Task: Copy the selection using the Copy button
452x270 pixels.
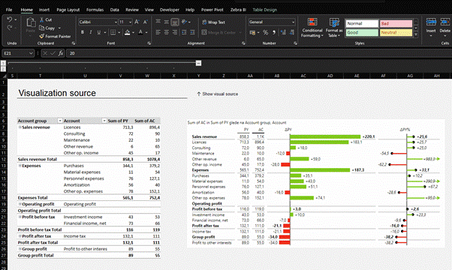Action: [47, 28]
